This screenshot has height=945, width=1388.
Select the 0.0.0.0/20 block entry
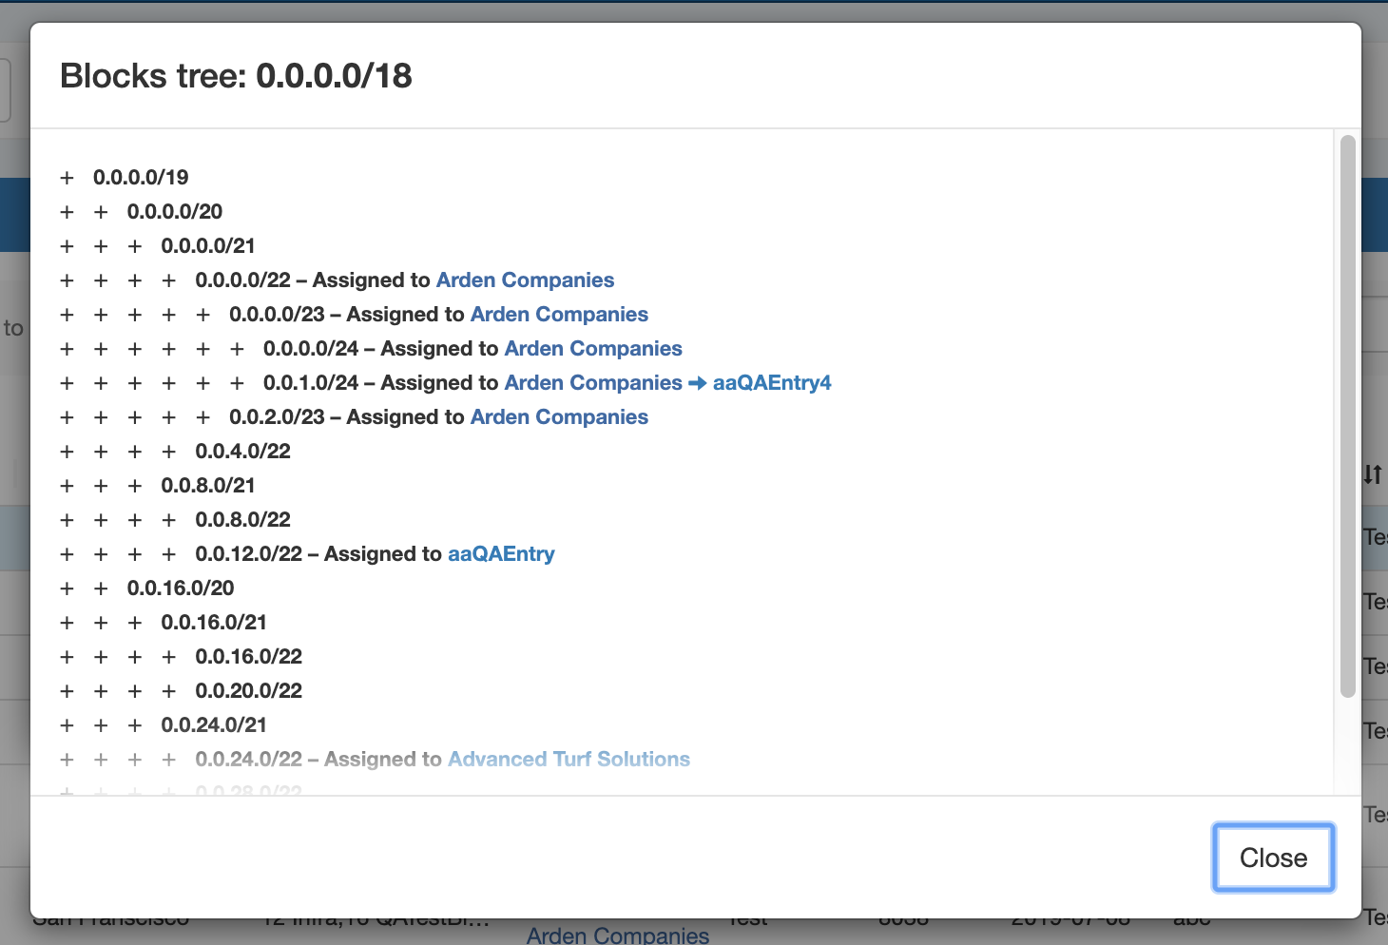pyautogui.click(x=175, y=212)
